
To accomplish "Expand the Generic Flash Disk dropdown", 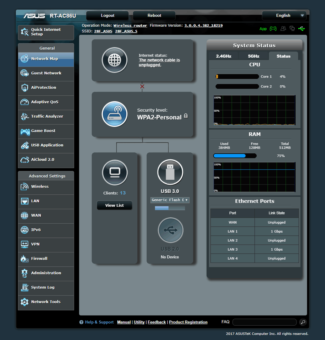I will [170, 200].
